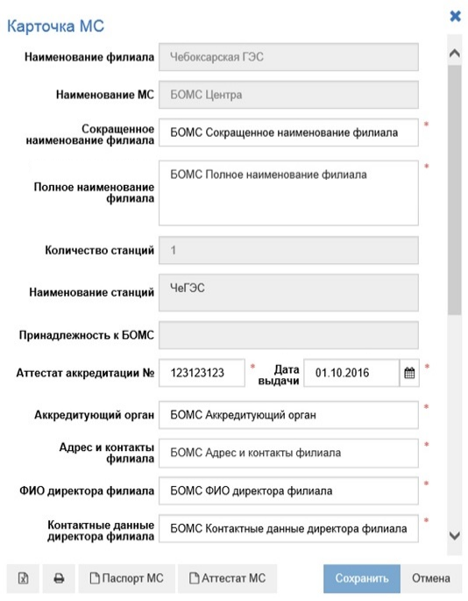Click the Количество станций label

click(100, 250)
